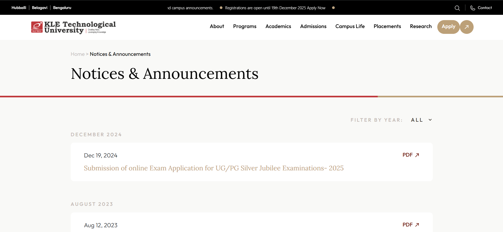Screen dimensions: 503x232
Task: Select the Hubballi campus link
Action: coord(19,8)
